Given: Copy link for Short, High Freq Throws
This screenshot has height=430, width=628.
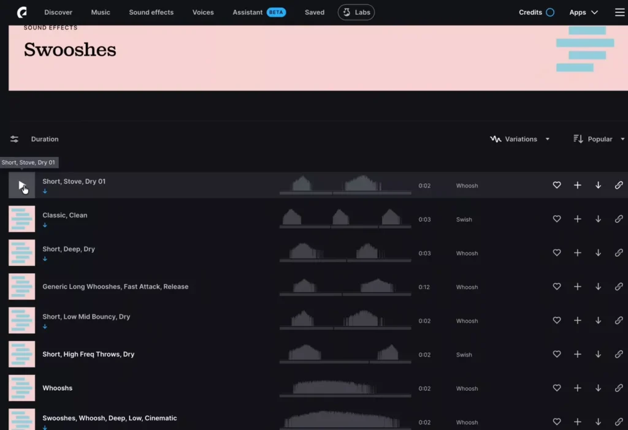Looking at the screenshot, I should click(x=619, y=355).
